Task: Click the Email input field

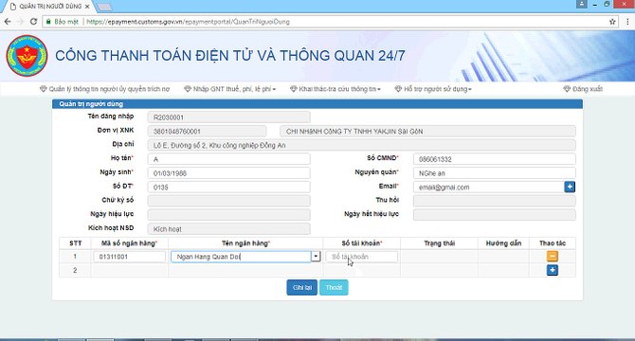Action: click(488, 187)
